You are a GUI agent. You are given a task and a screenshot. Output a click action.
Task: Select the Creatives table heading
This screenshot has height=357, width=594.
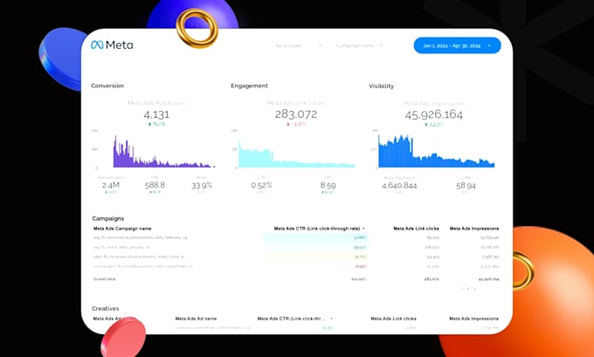[106, 308]
